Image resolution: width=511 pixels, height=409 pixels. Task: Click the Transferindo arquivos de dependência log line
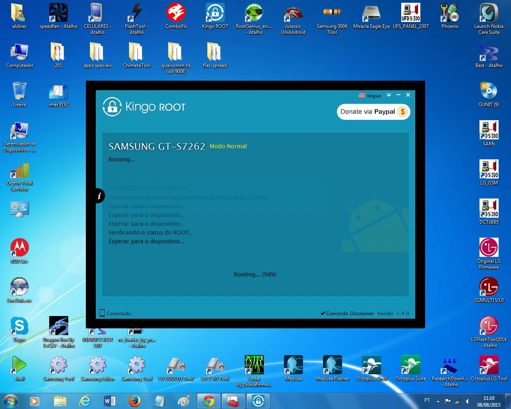[x=188, y=197]
